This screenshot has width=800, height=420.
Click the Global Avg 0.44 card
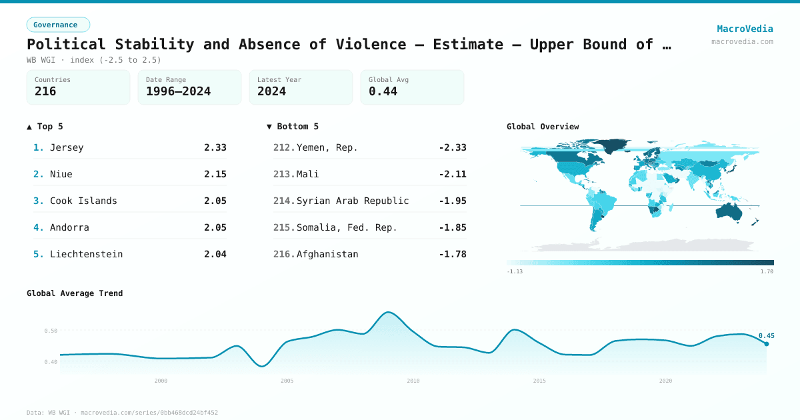coord(412,87)
